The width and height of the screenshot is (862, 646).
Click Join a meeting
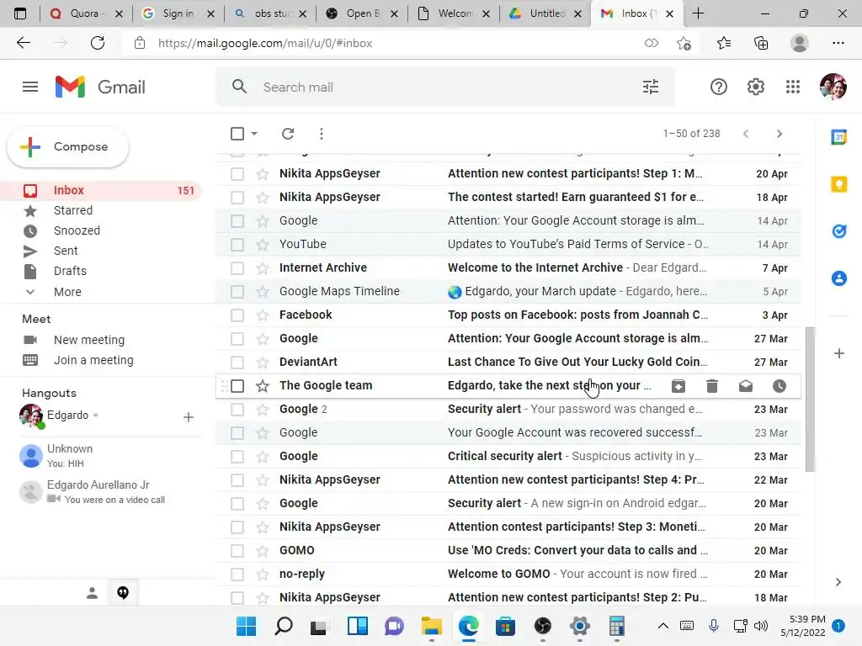click(93, 360)
